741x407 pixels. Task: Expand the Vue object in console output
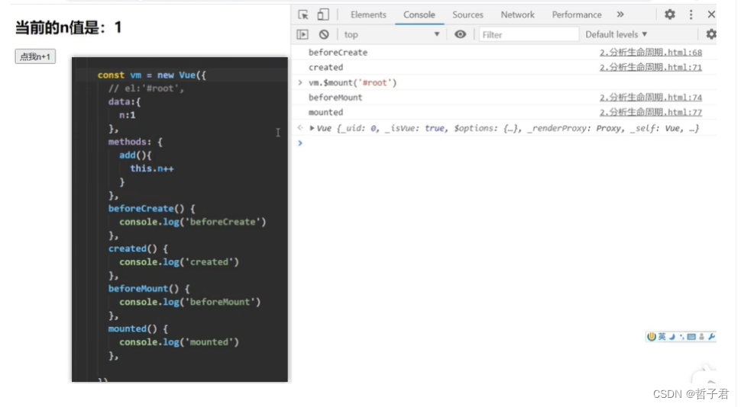(x=312, y=128)
